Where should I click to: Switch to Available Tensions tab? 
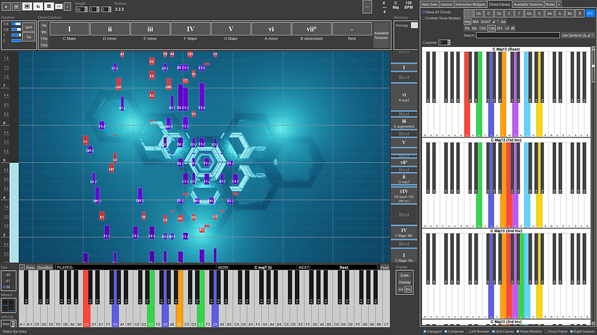pyautogui.click(x=528, y=4)
